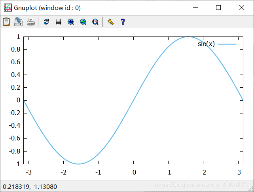Screen dimensions: 254x192
Task: Click the y-axis label -0.6
Action: [14, 138]
